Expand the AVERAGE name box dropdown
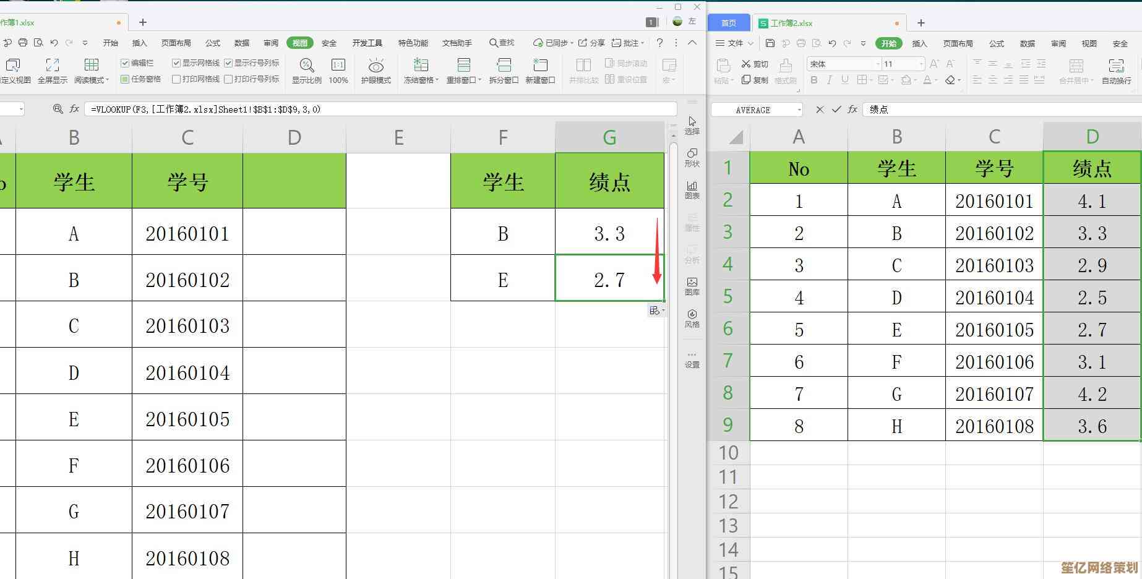 click(x=799, y=109)
